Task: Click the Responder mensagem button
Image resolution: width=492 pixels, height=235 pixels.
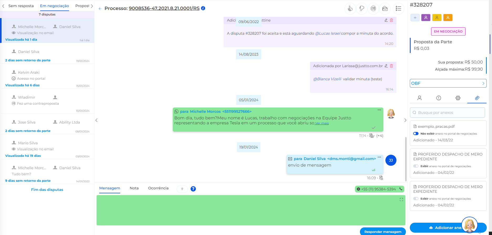Action: 383,232
